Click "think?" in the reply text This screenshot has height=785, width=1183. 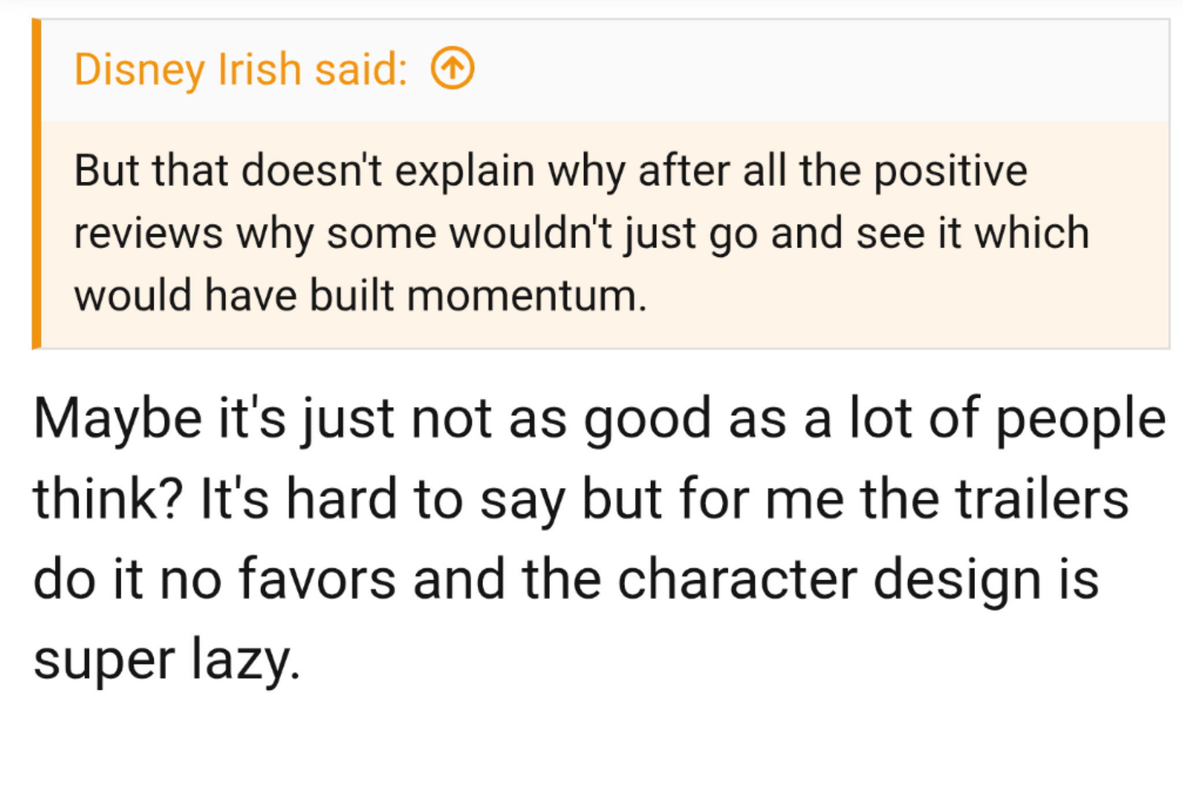coord(109,499)
